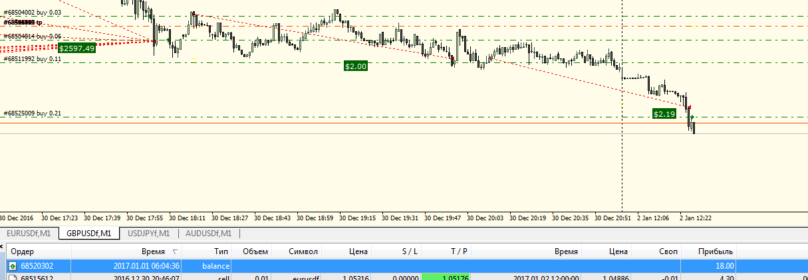This screenshot has height=280, width=808.
Task: Select order label #68504002 buy 0.03
Action: coord(33,12)
